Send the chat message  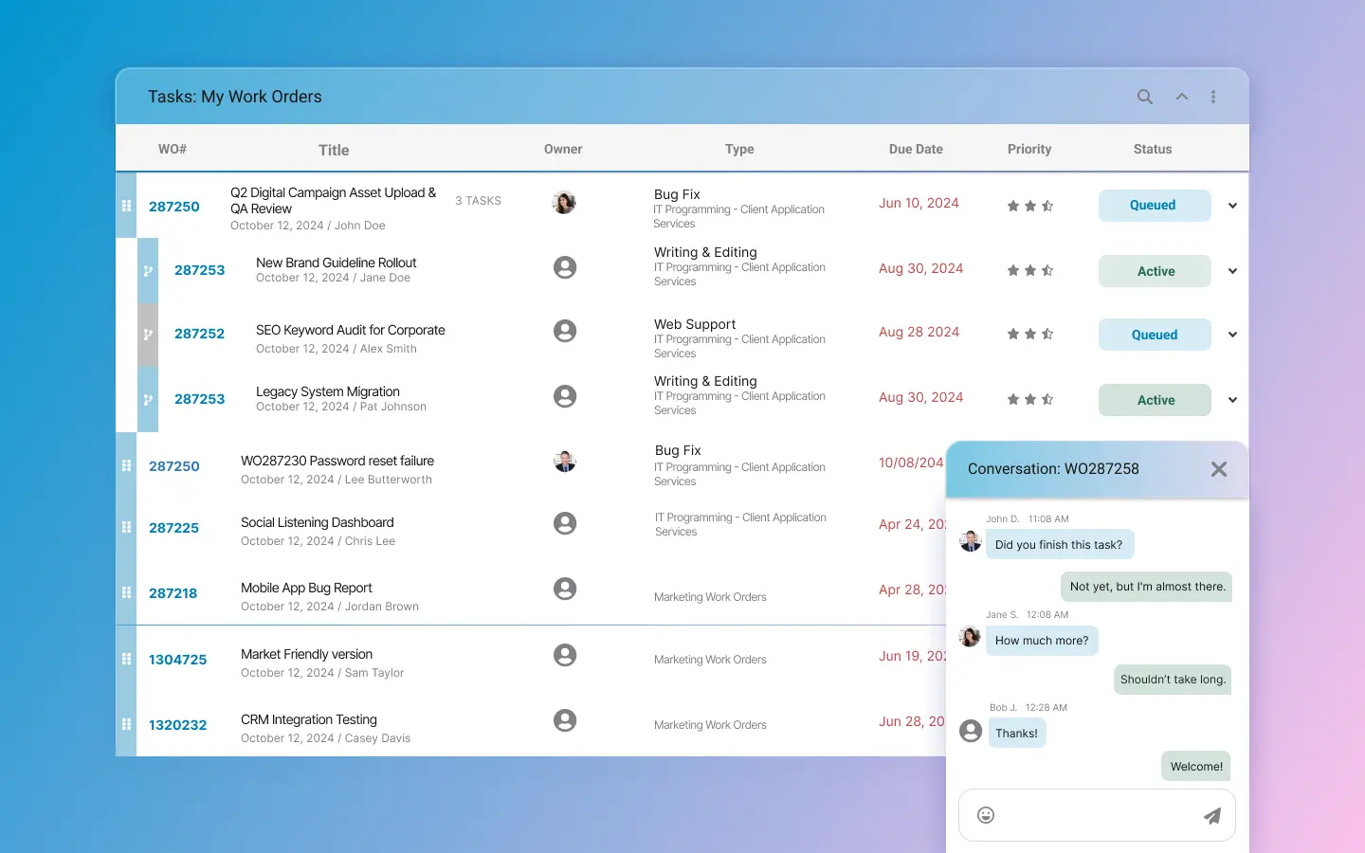pos(1212,816)
